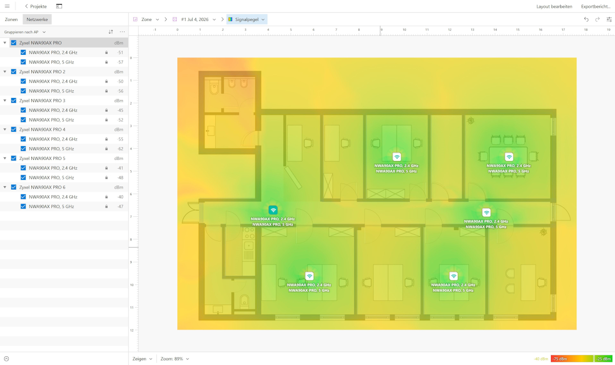
Task: Select the access point in the bottom-left office
Action: 309,276
